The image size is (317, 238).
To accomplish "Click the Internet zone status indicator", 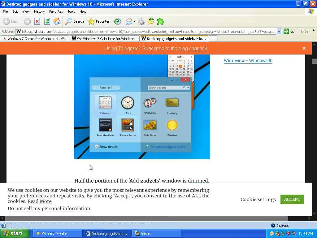I will pyautogui.click(x=280, y=226).
